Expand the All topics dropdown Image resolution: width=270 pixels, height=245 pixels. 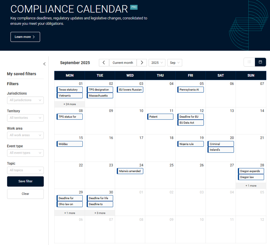(25, 170)
